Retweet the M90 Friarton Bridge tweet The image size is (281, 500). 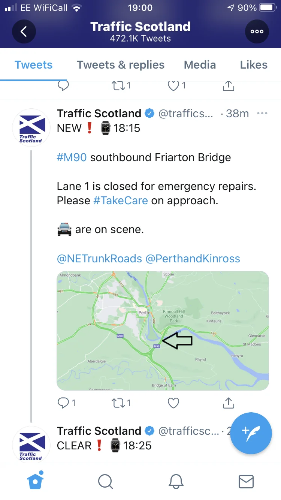[x=121, y=403]
